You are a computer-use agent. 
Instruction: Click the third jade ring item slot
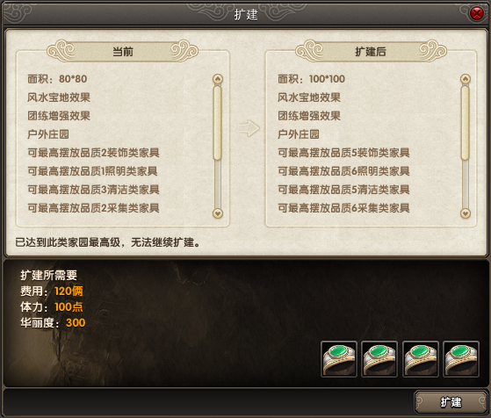coord(420,359)
